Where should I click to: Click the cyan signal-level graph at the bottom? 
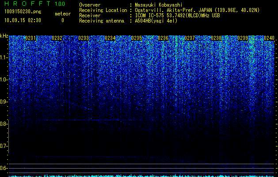click(x=142, y=176)
